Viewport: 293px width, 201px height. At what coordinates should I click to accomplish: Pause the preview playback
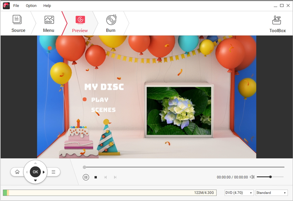tap(86, 177)
